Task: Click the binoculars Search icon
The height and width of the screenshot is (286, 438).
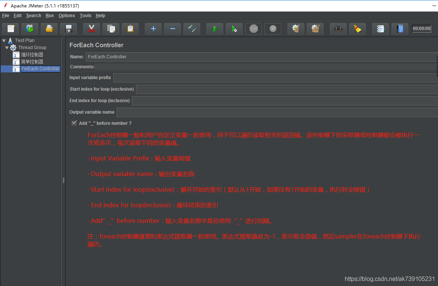Action: pos(338,29)
